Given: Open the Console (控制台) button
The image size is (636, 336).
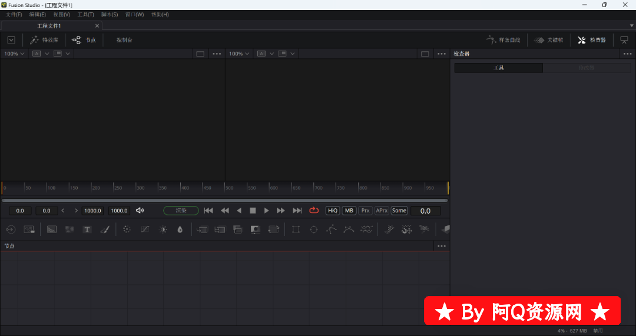Looking at the screenshot, I should (x=124, y=40).
